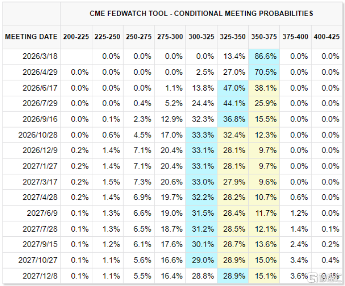Select the 2026/3/18 meeting date row
Viewport: 345px width, 286px height.
coord(40,56)
